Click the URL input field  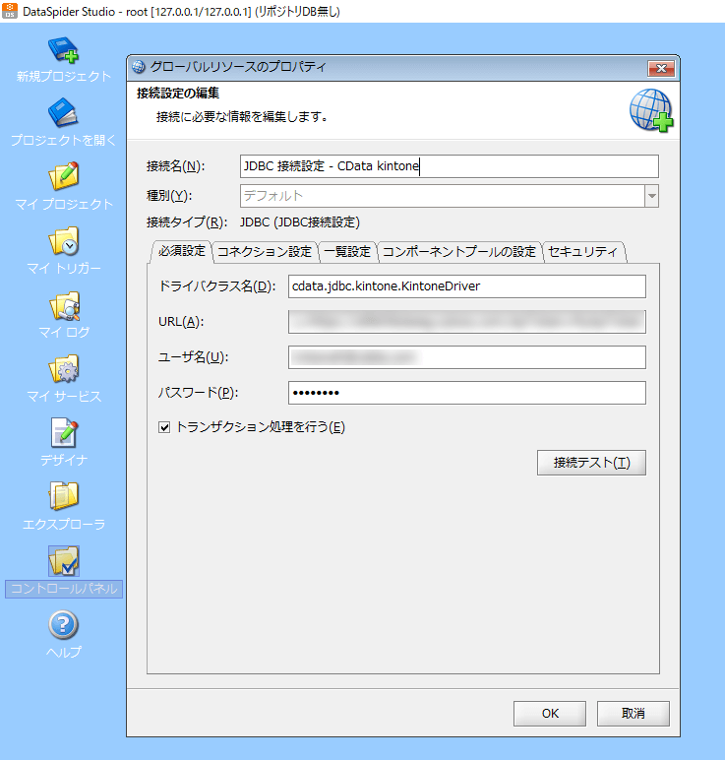(467, 322)
